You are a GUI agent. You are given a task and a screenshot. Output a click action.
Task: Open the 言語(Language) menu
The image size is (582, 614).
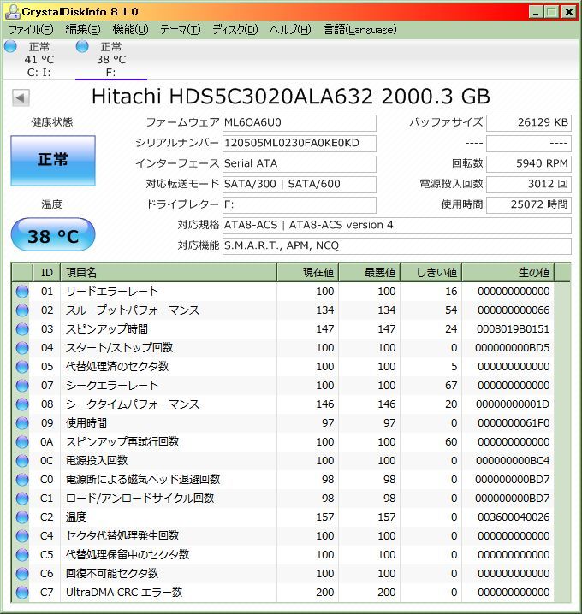360,29
